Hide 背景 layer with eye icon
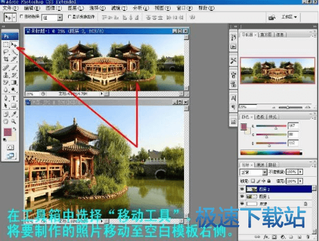The height and width of the screenshot is (241, 319). click(x=242, y=203)
